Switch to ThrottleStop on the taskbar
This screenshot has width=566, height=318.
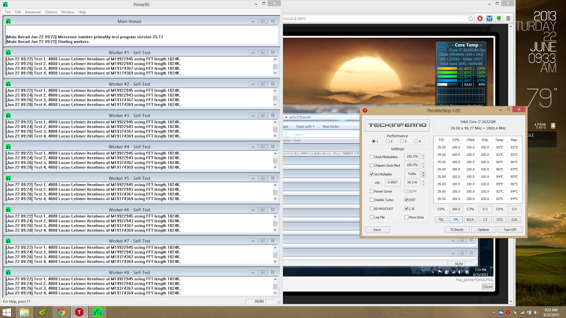pos(79,312)
